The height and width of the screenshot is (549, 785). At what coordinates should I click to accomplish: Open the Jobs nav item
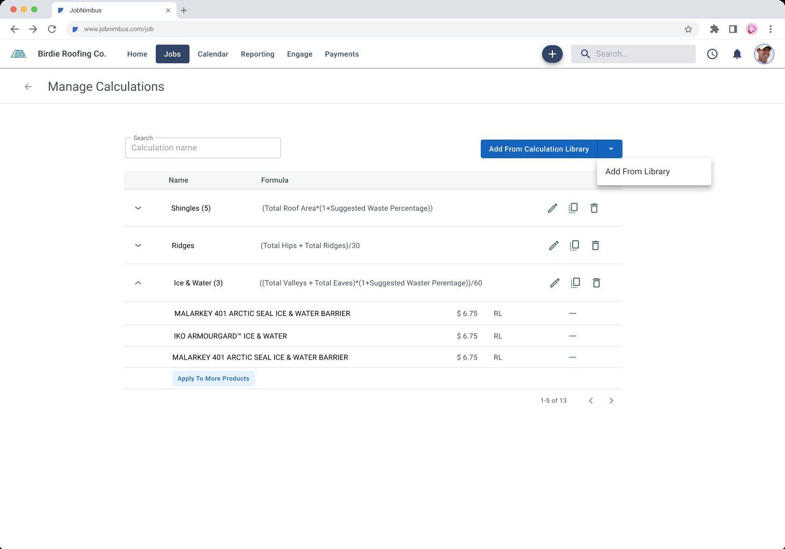172,54
